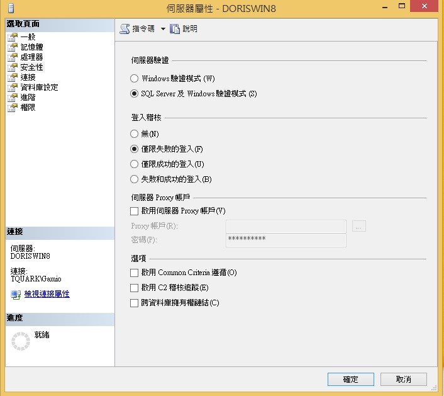
Task: Click the icon beside 記憶體 page
Action: [13, 47]
